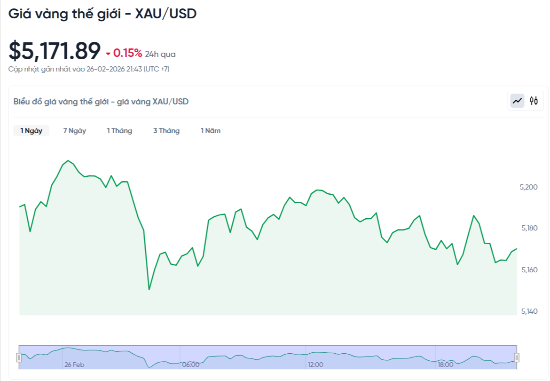Select the "3 Tháng" time range
The height and width of the screenshot is (381, 550).
(166, 131)
